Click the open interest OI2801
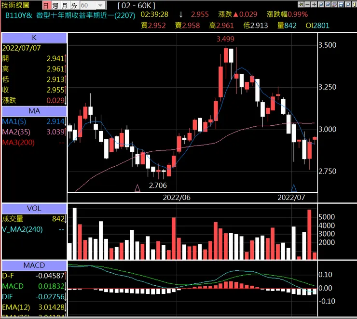This screenshot has height=319, width=357. [317, 25]
